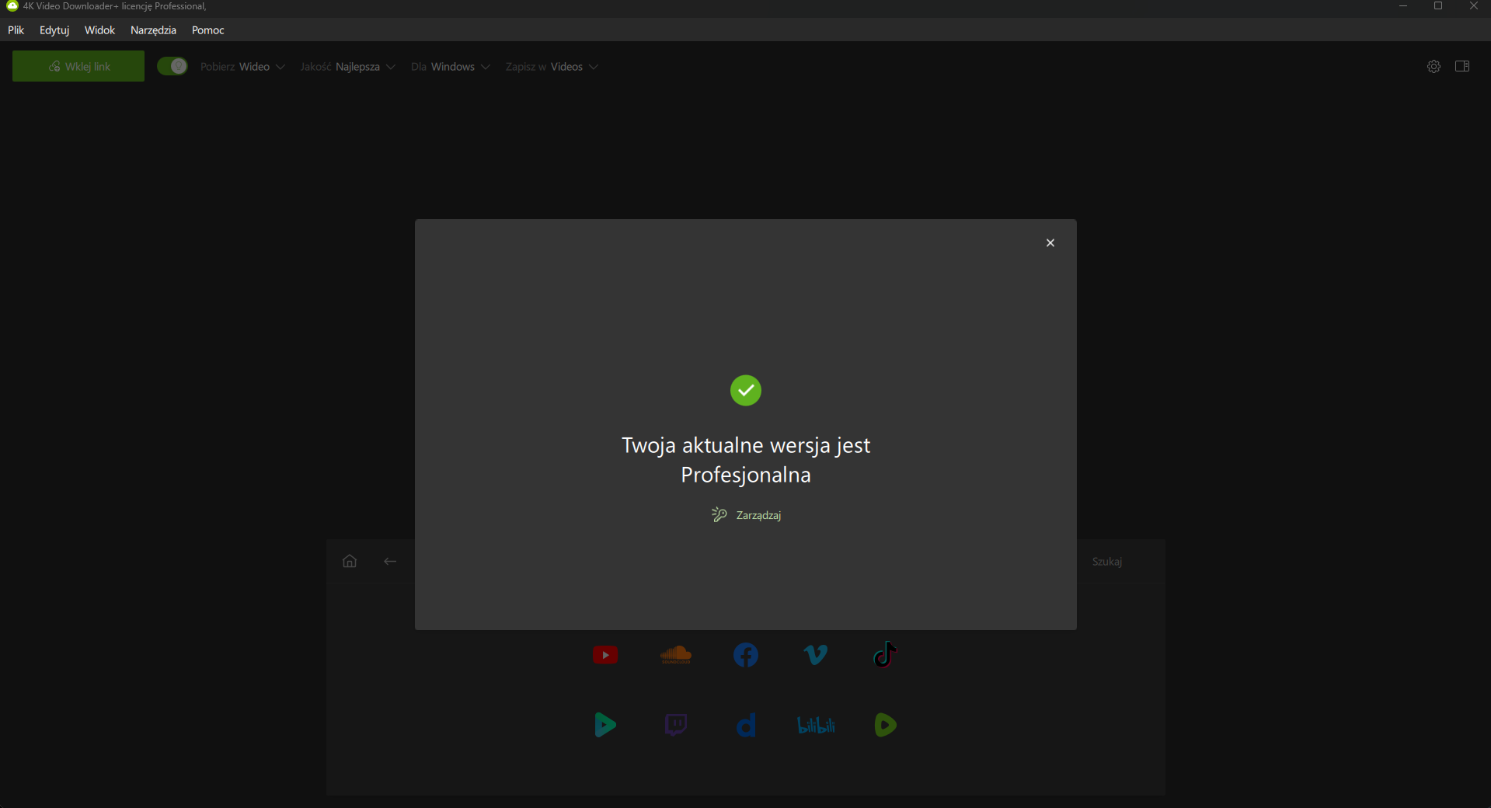Open the teal play-arrow site icon
Screen dimensions: 1491x808
click(x=605, y=725)
